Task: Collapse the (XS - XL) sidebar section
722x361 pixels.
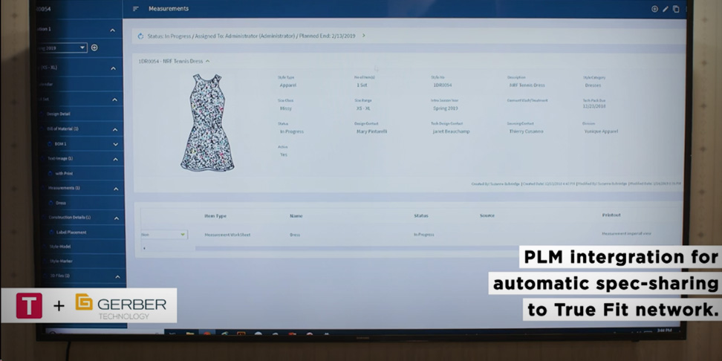Action: pos(113,68)
